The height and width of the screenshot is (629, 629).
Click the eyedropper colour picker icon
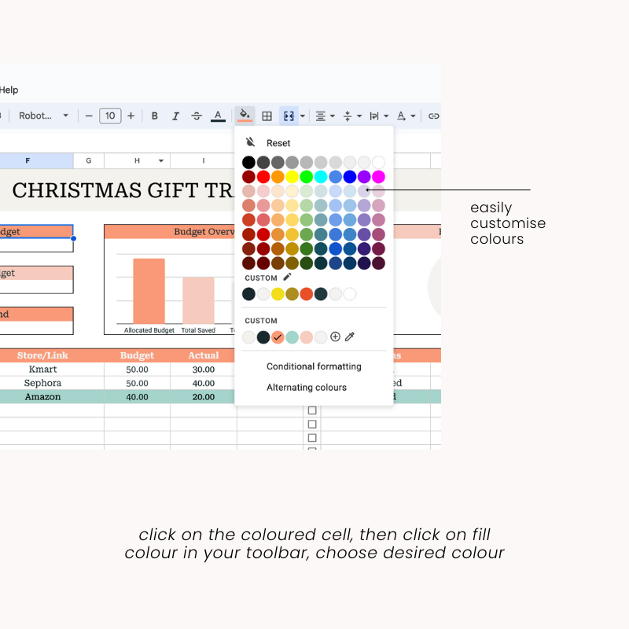click(350, 337)
